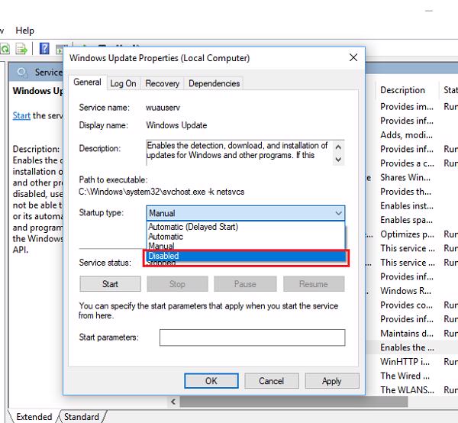Select the 'Provides a c...' service row
The height and width of the screenshot is (423, 458).
(407, 163)
